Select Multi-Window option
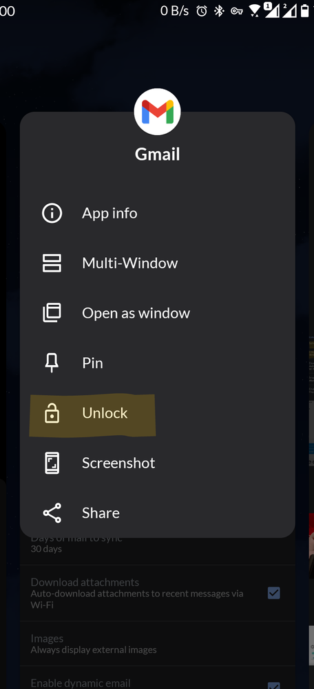Viewport: 314px width, 689px height. point(157,263)
